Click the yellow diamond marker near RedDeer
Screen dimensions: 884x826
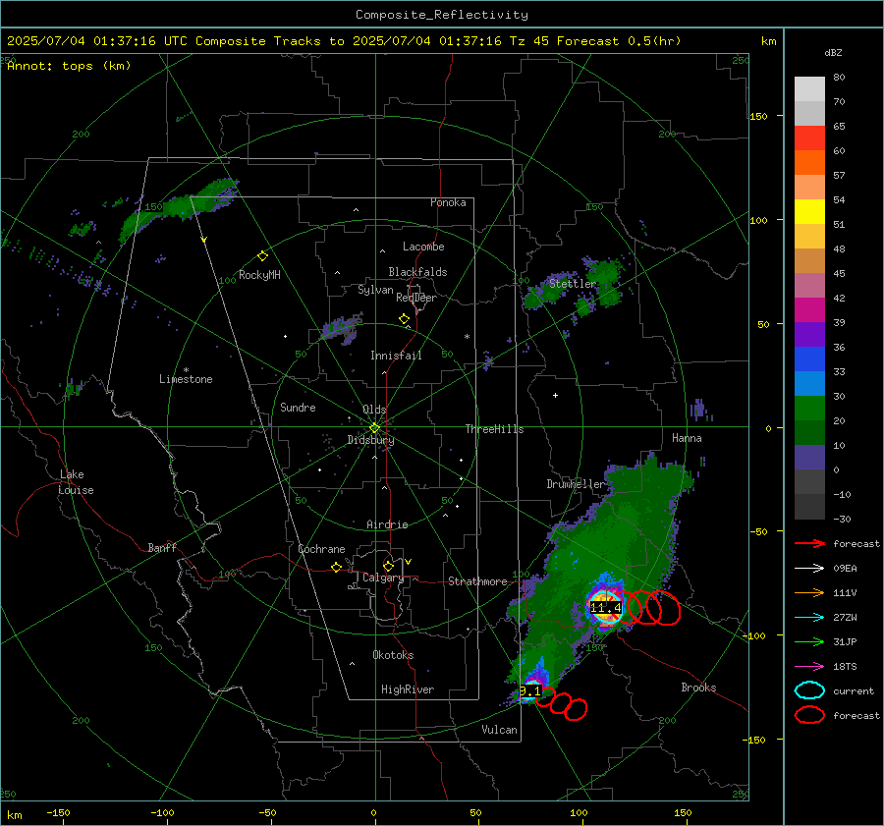[404, 319]
